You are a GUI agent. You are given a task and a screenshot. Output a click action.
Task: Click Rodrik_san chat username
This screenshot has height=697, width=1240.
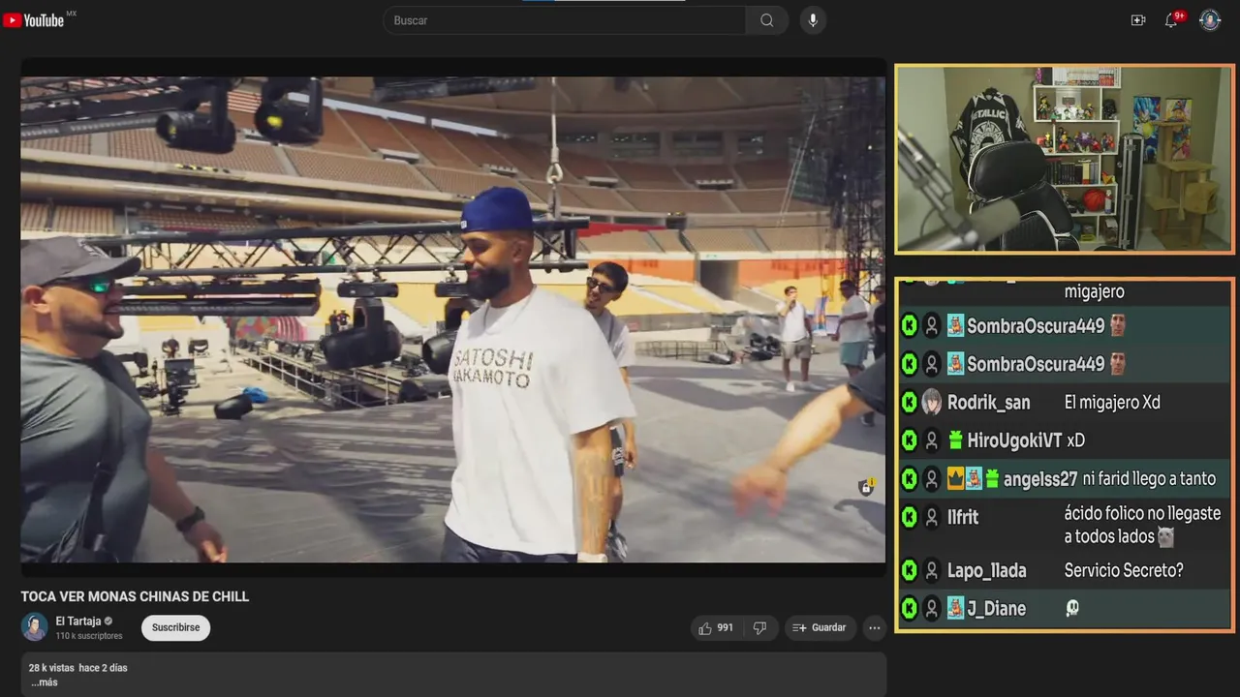pyautogui.click(x=989, y=403)
